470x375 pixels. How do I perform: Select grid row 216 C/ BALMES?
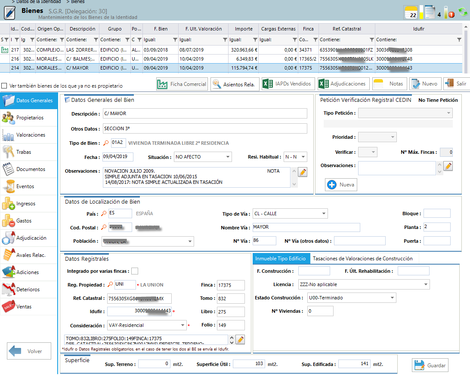pyautogui.click(x=231, y=59)
